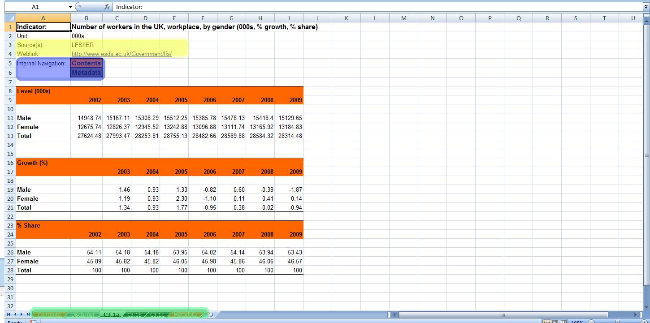The height and width of the screenshot is (323, 650).
Task: Expand the formula bar
Action: [x=646, y=7]
